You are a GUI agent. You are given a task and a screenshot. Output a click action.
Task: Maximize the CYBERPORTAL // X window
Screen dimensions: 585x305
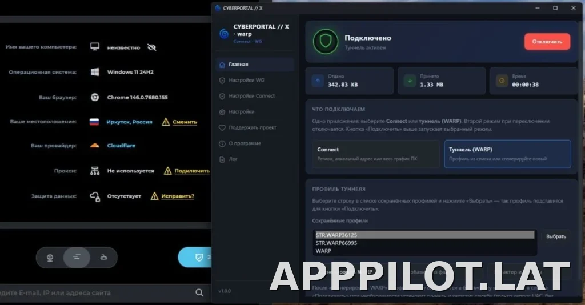(x=555, y=8)
